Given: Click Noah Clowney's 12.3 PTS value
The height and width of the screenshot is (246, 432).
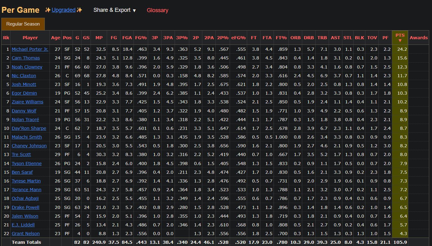Looking at the screenshot, I should tap(402, 67).
